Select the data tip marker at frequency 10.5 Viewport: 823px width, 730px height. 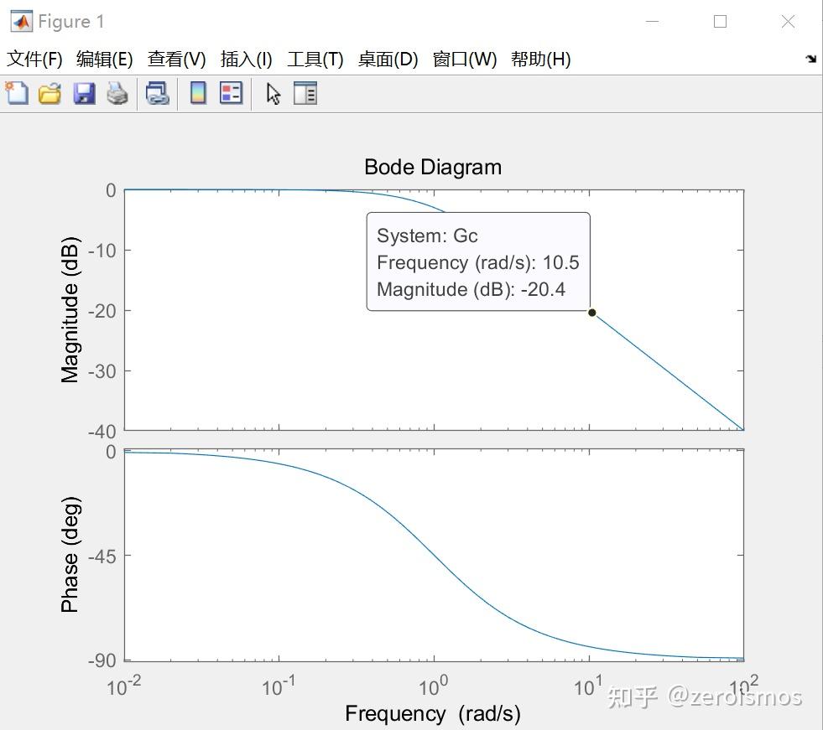click(591, 313)
